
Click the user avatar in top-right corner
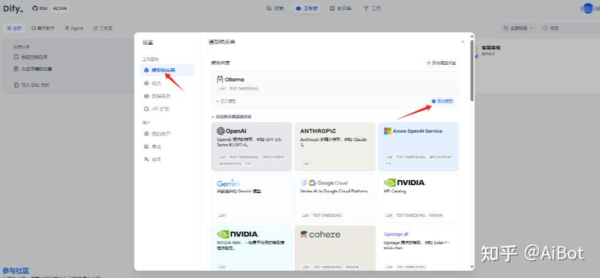(x=587, y=8)
